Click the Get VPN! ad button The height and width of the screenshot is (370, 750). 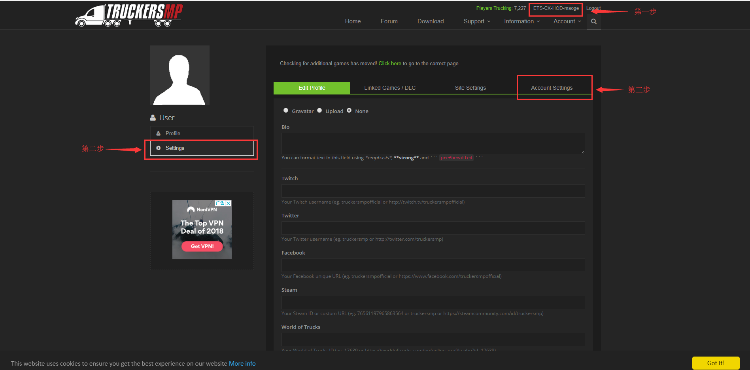[202, 246]
